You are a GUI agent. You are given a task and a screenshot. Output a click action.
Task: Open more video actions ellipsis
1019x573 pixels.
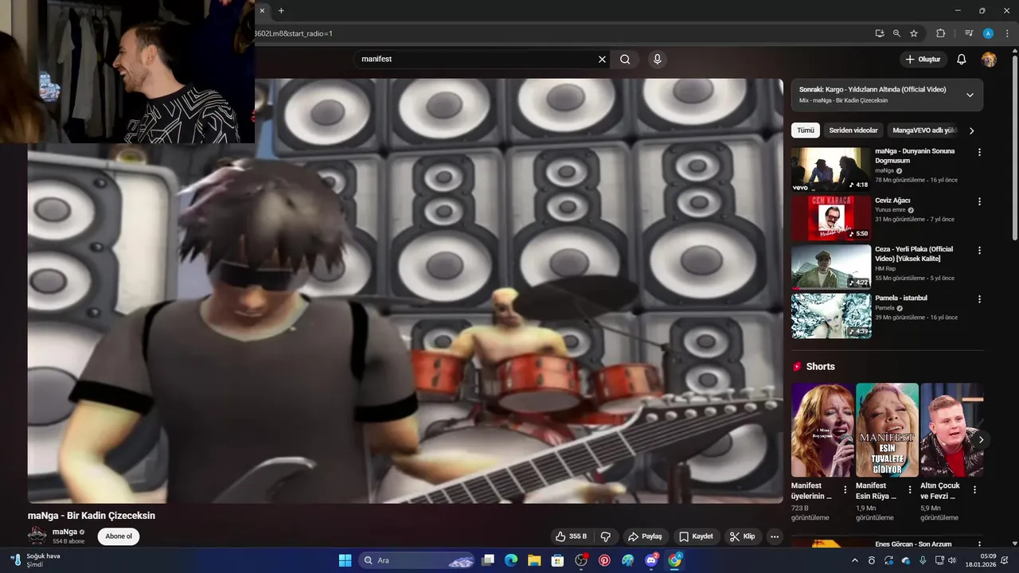[775, 536]
